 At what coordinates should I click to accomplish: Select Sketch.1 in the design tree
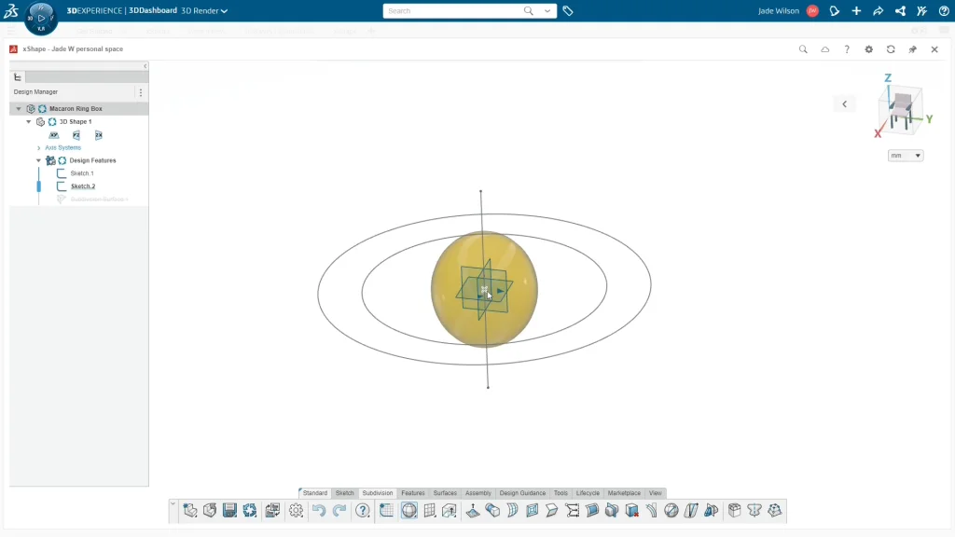tap(82, 173)
